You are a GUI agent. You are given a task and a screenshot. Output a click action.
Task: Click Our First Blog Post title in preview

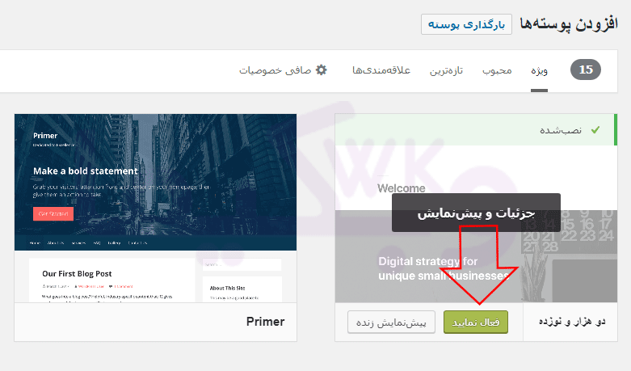pyautogui.click(x=77, y=274)
